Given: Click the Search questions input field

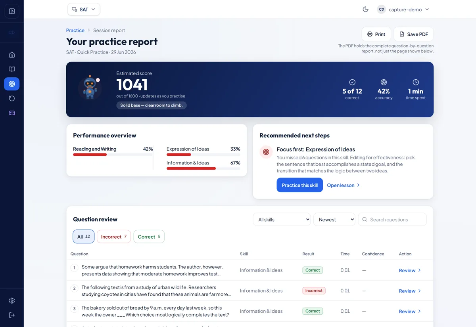Looking at the screenshot, I should click(392, 220).
